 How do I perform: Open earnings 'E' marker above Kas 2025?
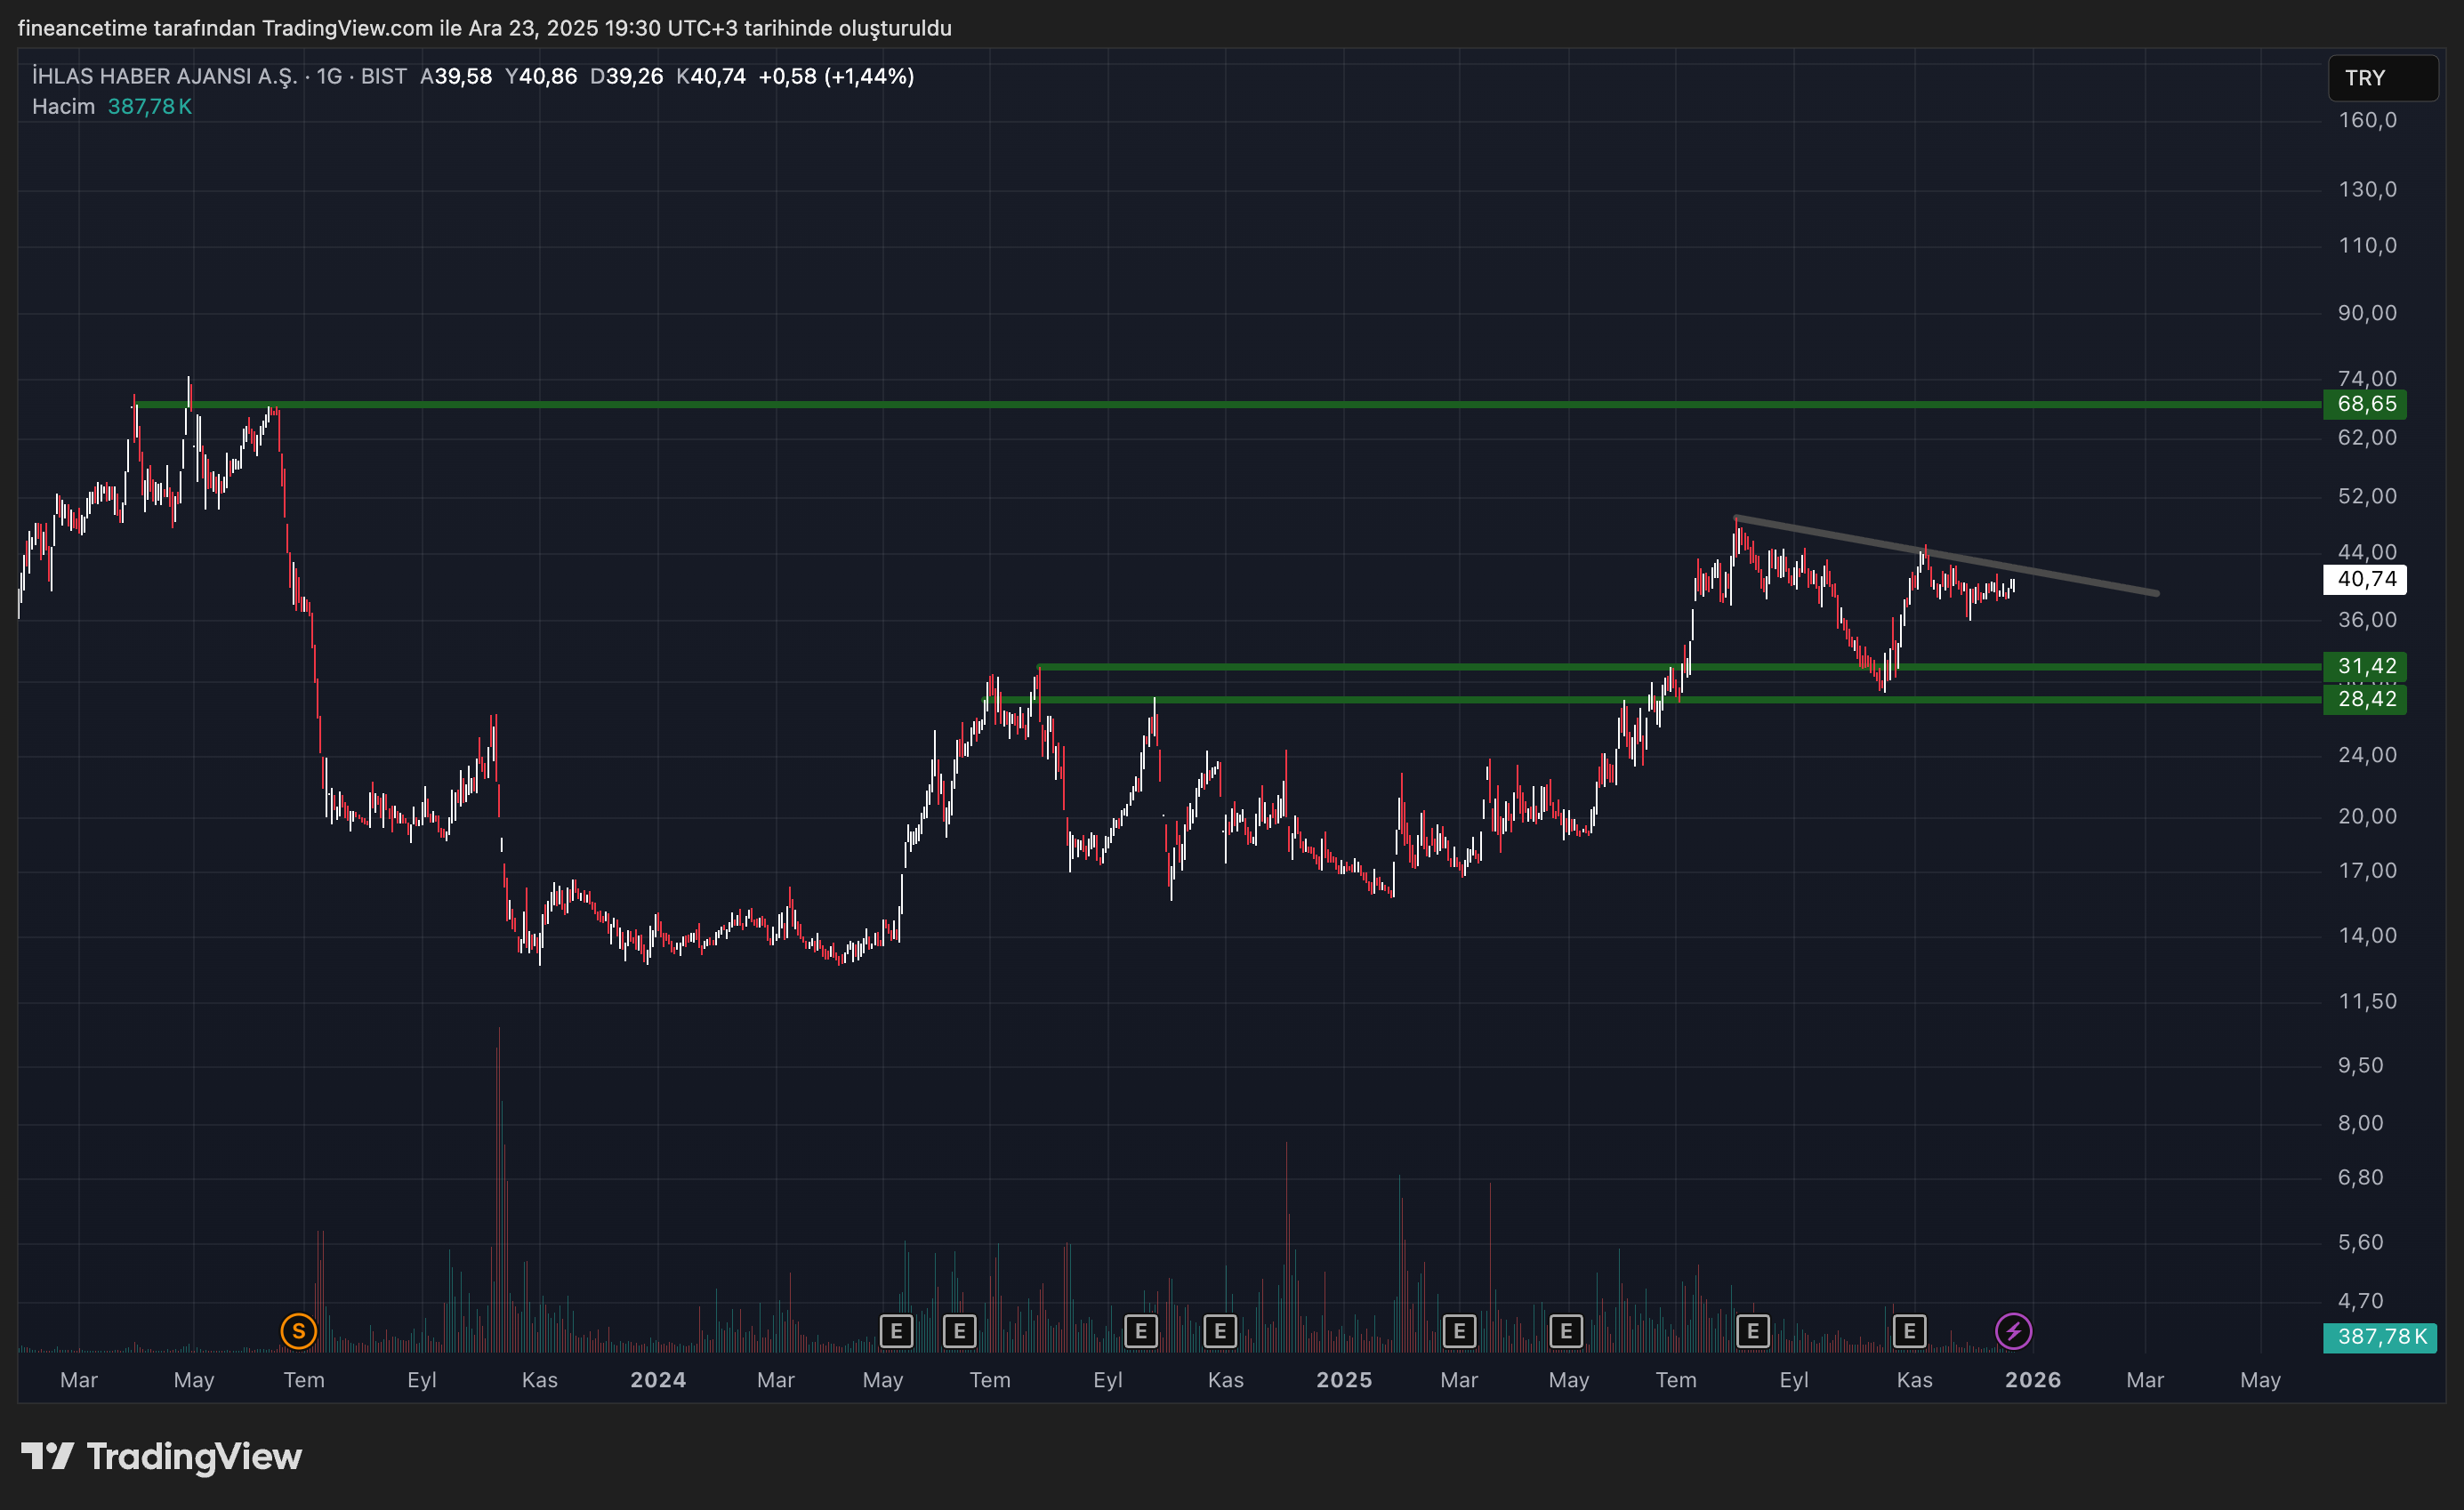point(1909,1331)
